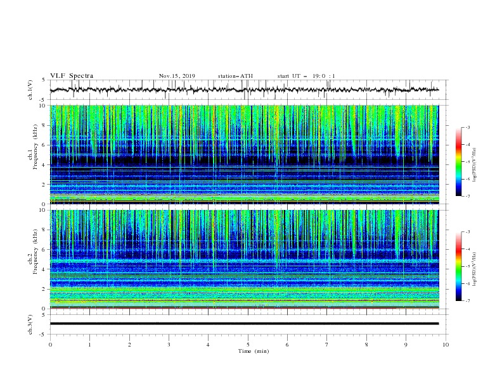This screenshot has height=387, width=502.
Task: Click the "-3" value on ch.1 color bar
Action: pos(467,127)
